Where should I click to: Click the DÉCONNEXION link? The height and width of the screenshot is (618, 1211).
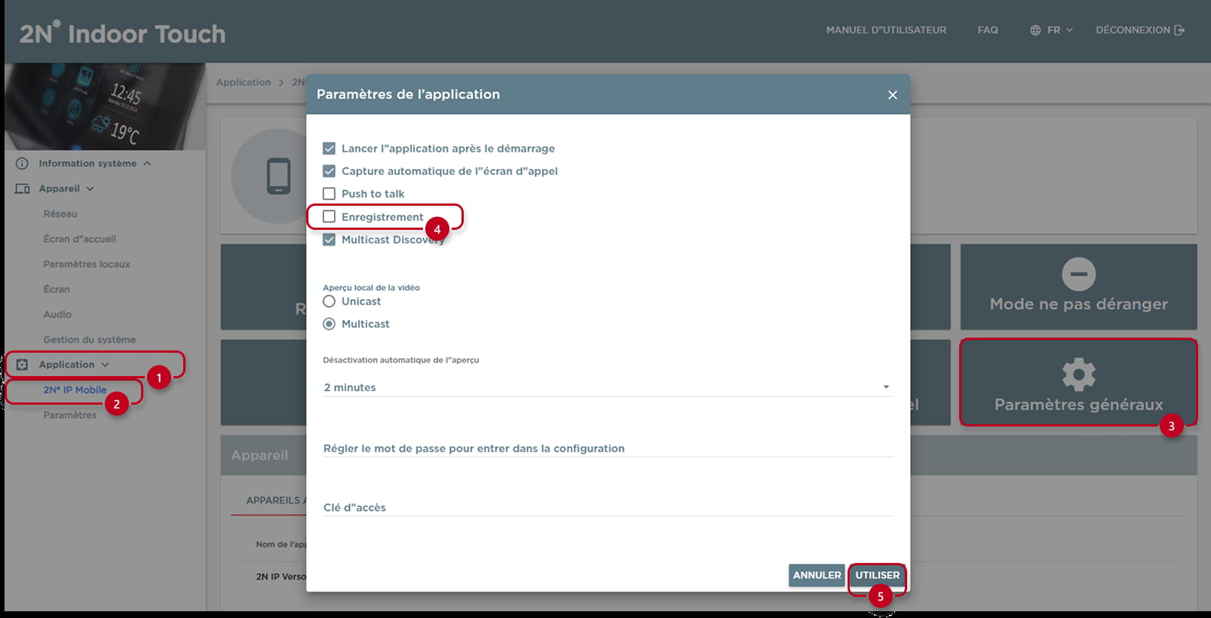[1140, 30]
